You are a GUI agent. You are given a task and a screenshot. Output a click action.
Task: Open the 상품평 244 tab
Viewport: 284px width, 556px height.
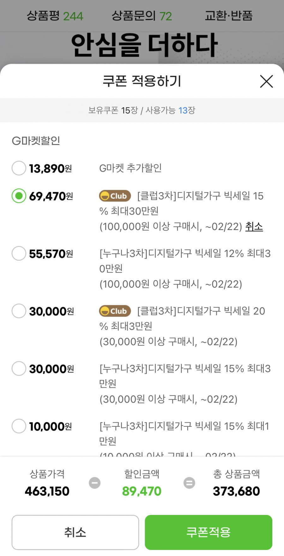point(55,16)
